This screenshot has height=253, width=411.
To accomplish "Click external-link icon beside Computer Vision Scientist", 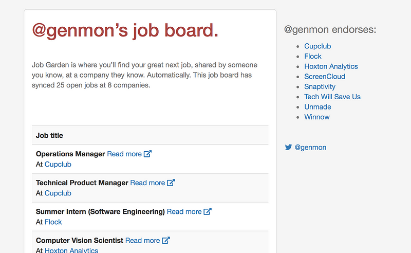I will tap(166, 241).
